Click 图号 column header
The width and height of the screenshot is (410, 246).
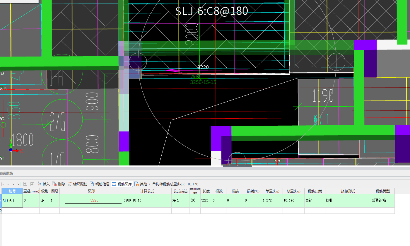click(x=55, y=191)
